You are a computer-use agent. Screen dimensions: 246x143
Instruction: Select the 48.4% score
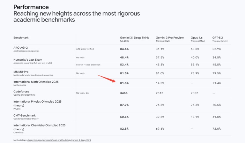pyautogui.click(x=124, y=58)
